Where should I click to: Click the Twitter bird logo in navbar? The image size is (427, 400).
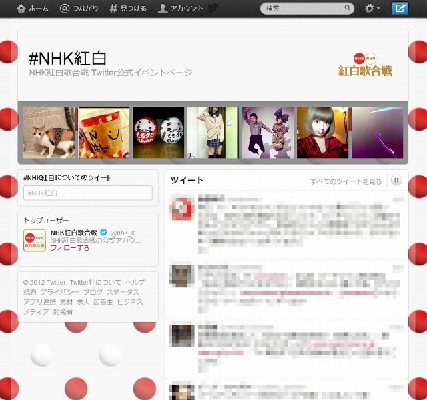213,9
